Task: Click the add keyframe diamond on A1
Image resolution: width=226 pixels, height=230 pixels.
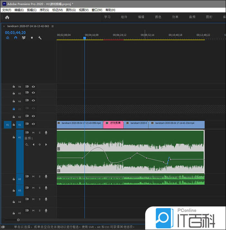Action: point(40,145)
